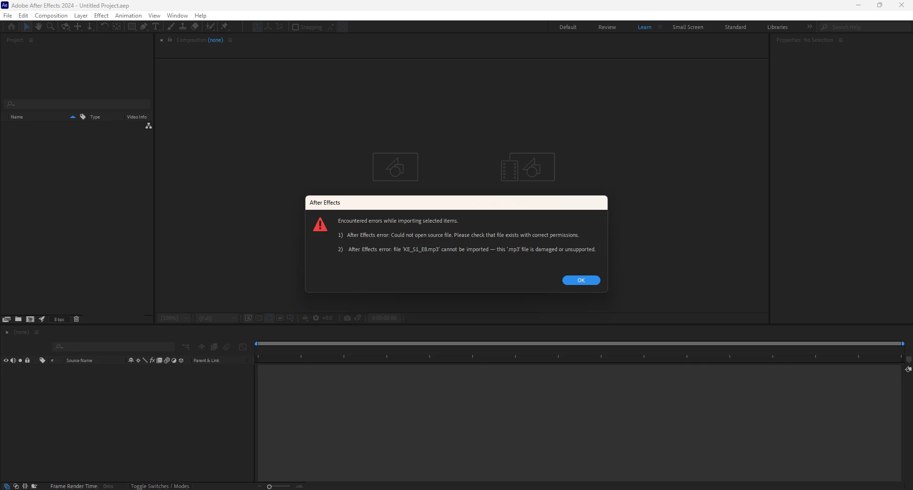Switch to the Libraries workspace
This screenshot has width=913, height=490.
[x=777, y=27]
